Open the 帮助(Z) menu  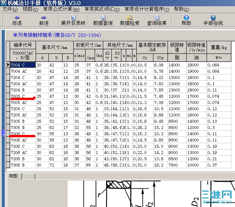[x=182, y=9]
